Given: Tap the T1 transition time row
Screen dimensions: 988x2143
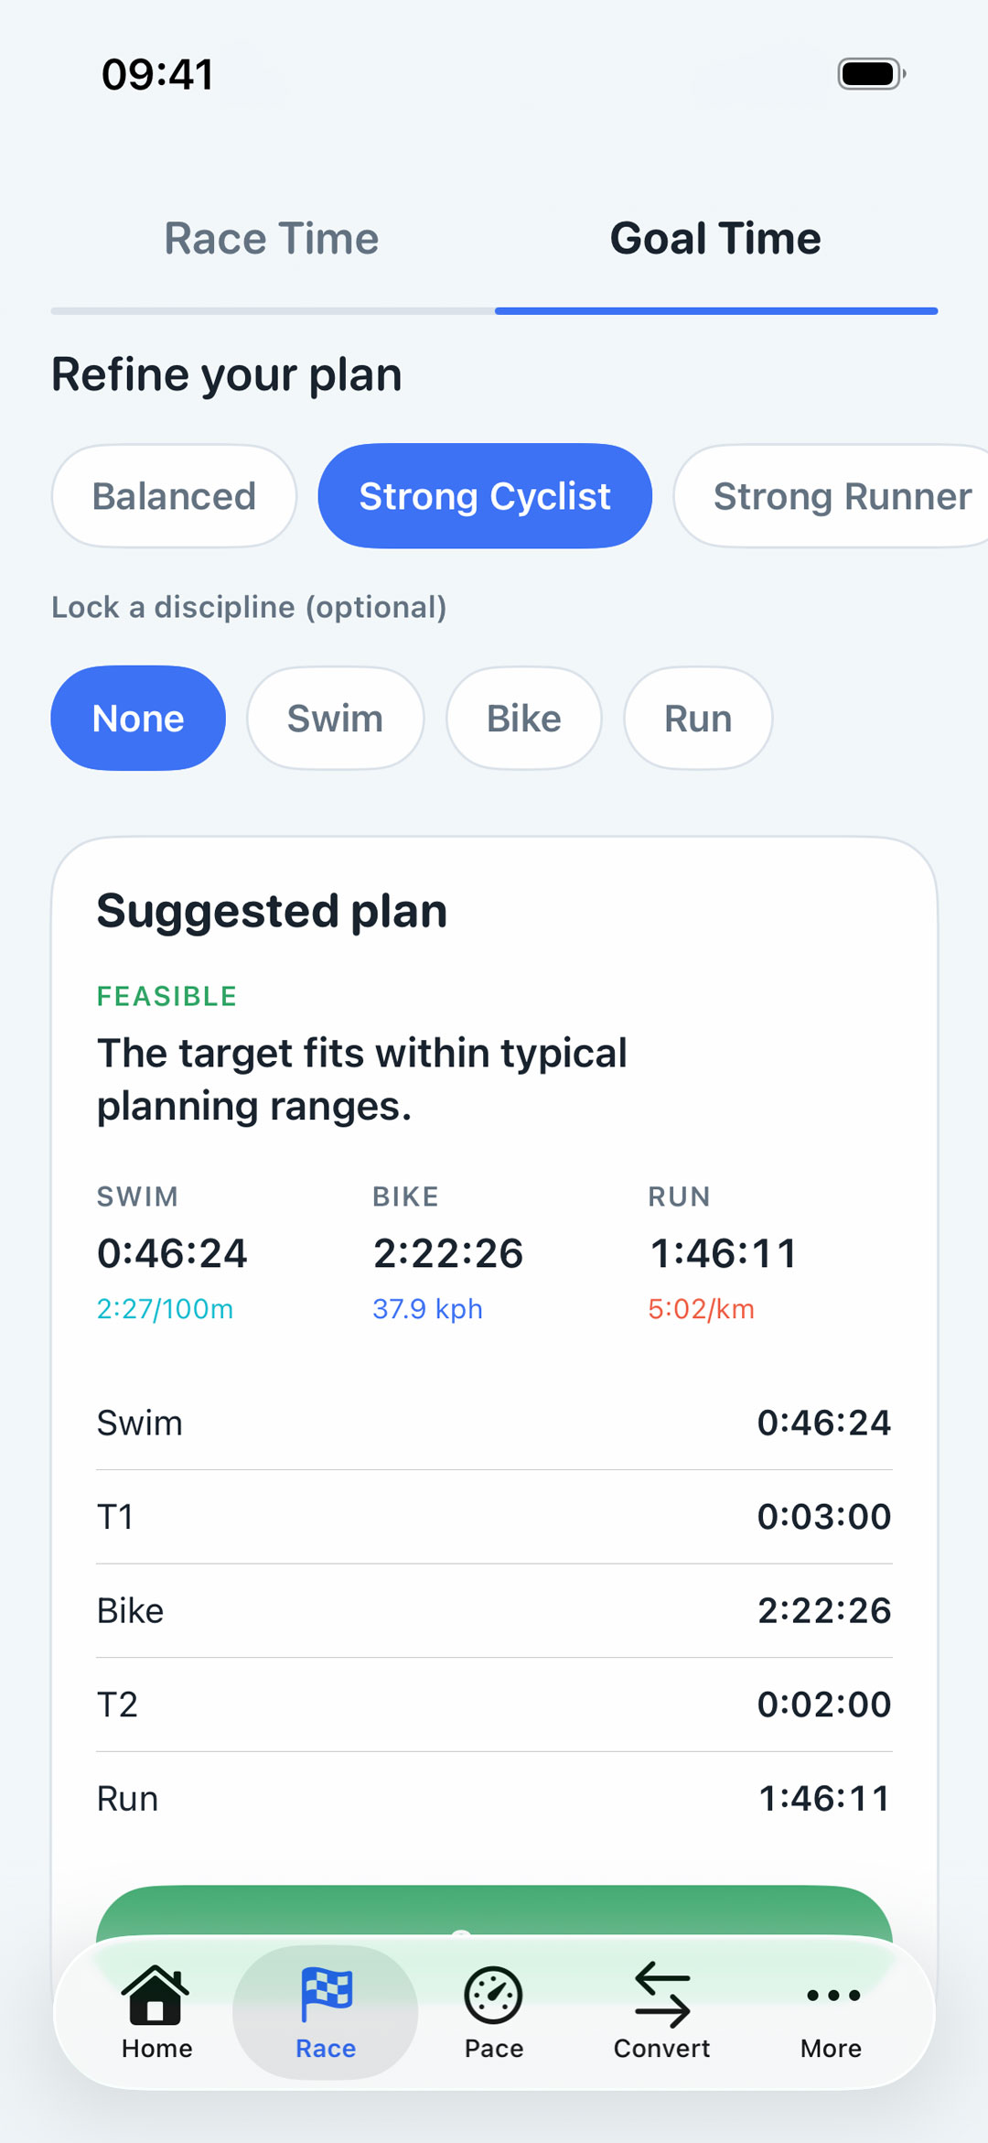Looking at the screenshot, I should (494, 1517).
